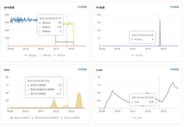The image size is (185, 127).
Task: Open 历史数据 link in RT数据 panel
Action: pos(175,7)
